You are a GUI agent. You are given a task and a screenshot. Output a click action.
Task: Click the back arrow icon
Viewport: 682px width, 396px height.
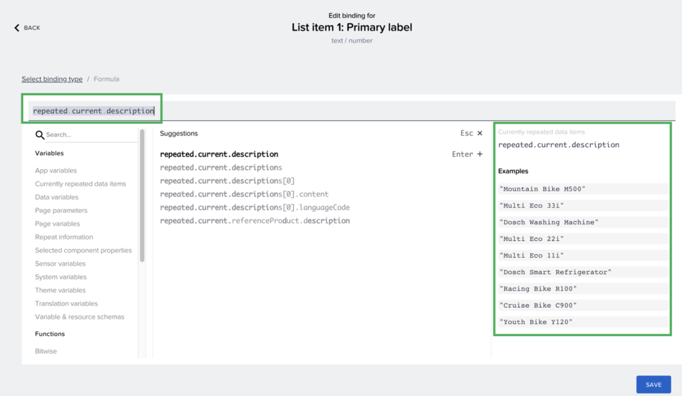(17, 28)
